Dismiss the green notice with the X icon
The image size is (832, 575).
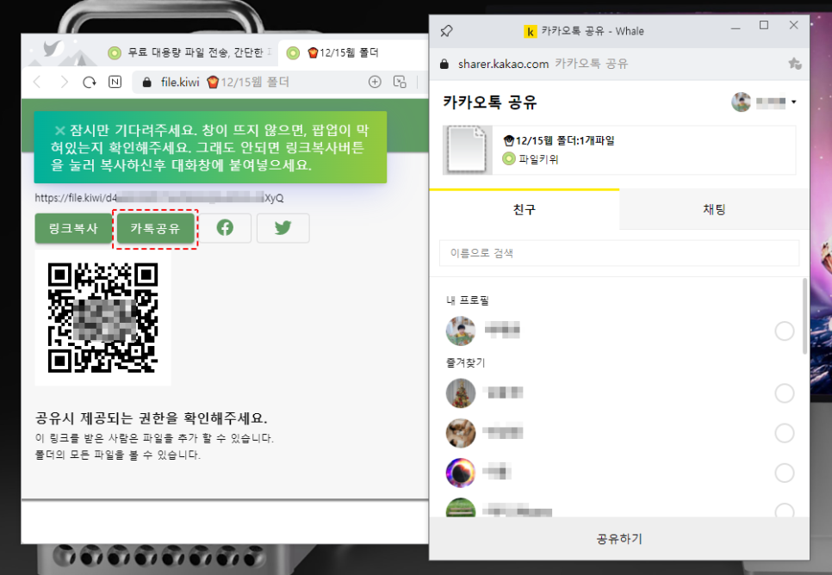tap(60, 131)
